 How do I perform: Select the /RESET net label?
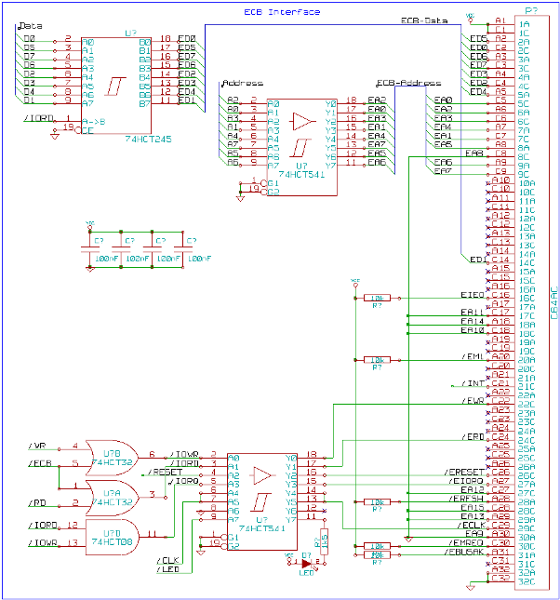point(165,472)
